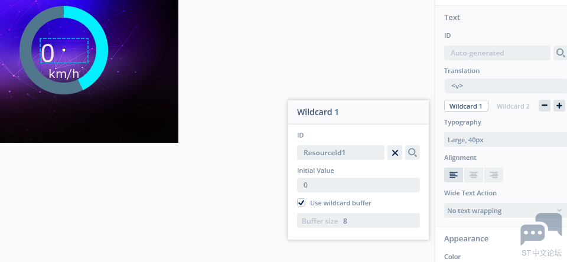Click the ST forum chat bubble logo

540,230
